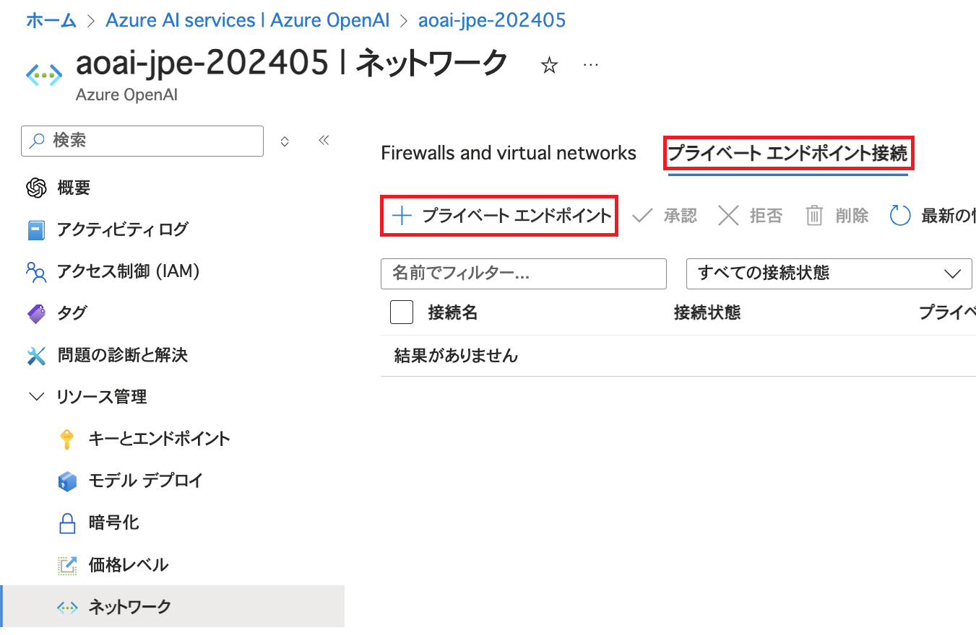Click the Azure OpenAI resource icon beside the title
Image resolution: width=976 pixels, height=635 pixels.
(x=44, y=74)
